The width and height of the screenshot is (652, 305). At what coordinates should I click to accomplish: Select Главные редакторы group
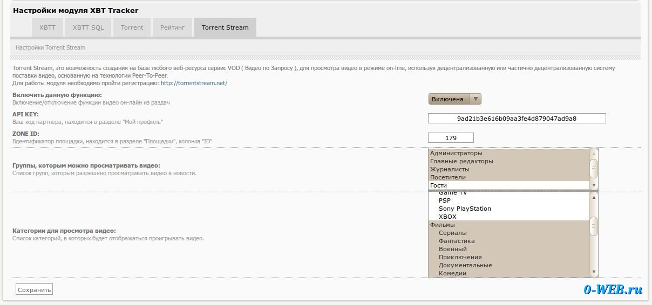pyautogui.click(x=461, y=161)
